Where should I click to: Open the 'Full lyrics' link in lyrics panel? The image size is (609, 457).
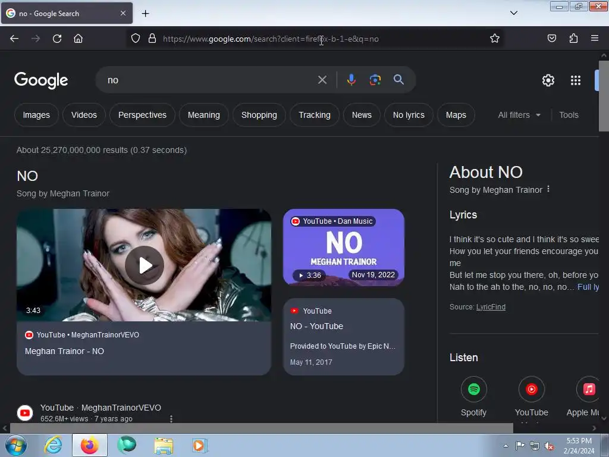point(588,287)
